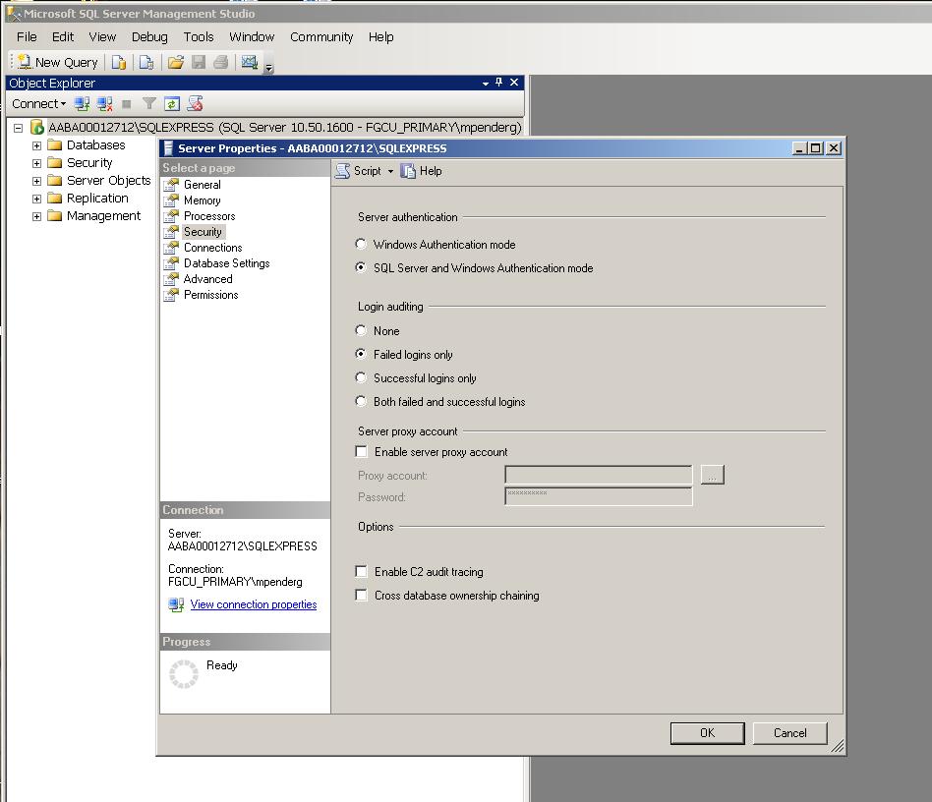Open the Tools menu
Image resolution: width=932 pixels, height=802 pixels.
pos(199,36)
